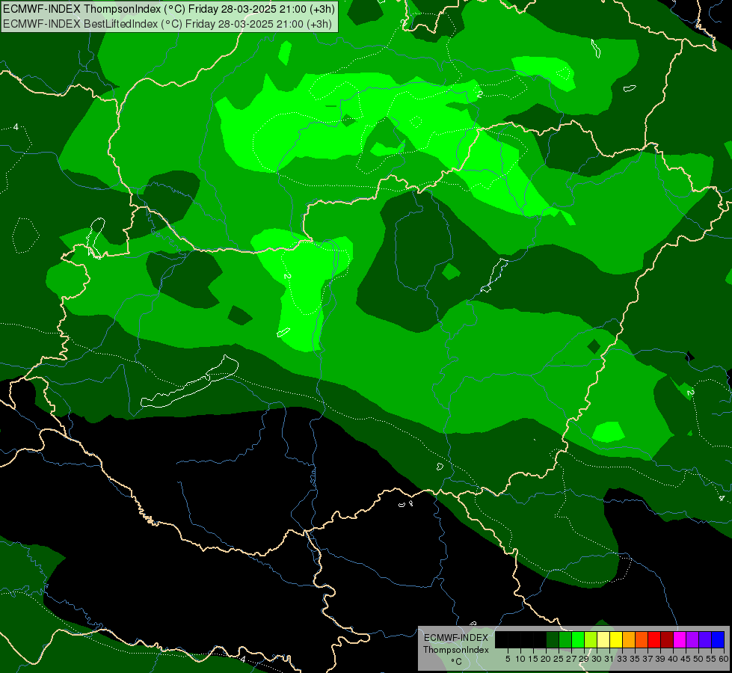Select the dark red 39–40 legend swatch
The height and width of the screenshot is (673, 732).
pos(667,640)
